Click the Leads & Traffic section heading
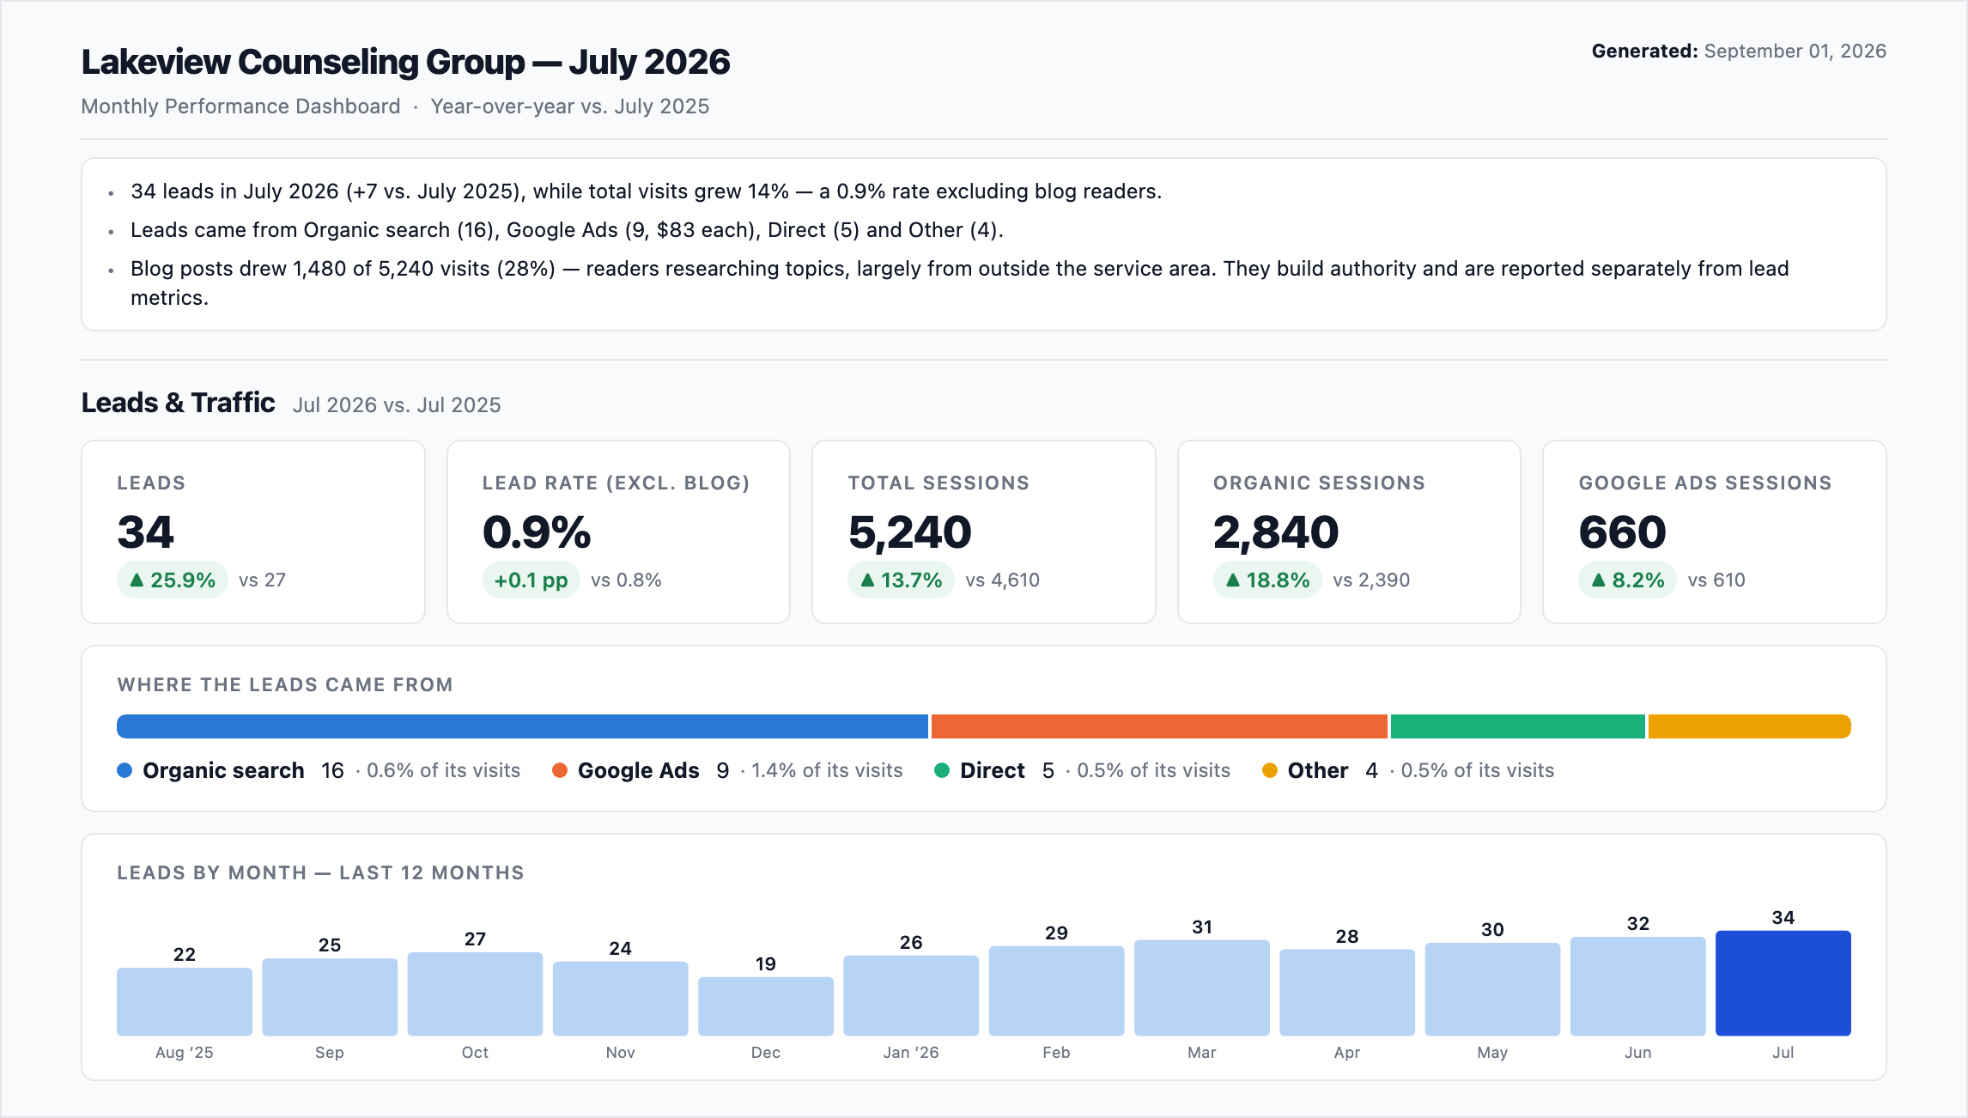 (x=179, y=403)
